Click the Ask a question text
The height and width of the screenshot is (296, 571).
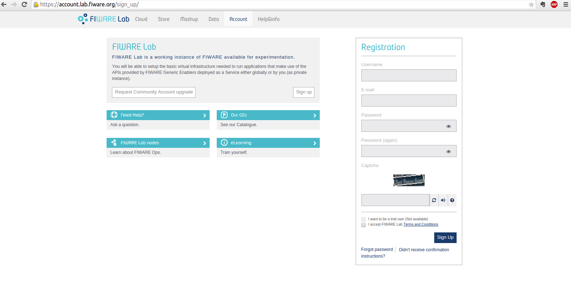tap(125, 125)
